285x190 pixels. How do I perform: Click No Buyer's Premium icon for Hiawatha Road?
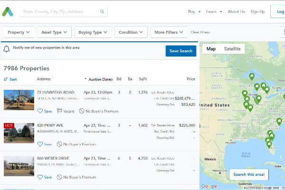click(82, 111)
